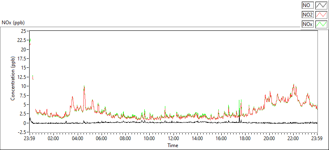Select the NOx plot label in legend
Image resolution: width=329 pixels, height=150 pixels.
(308, 24)
